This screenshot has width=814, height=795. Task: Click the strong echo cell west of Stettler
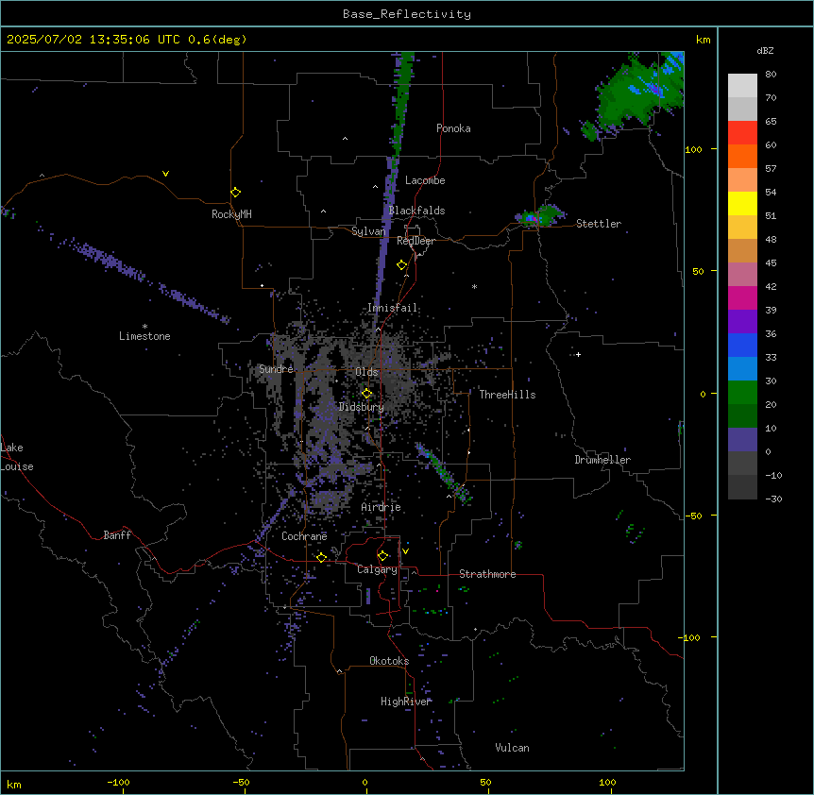point(539,216)
